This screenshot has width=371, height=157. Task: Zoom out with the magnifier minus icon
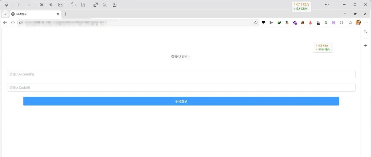point(51,5)
